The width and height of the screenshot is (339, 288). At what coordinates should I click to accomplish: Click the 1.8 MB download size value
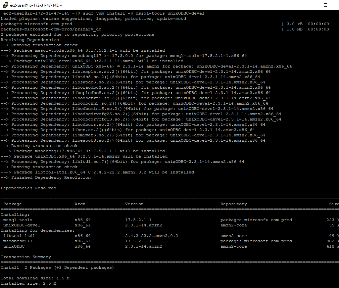pos(294,29)
